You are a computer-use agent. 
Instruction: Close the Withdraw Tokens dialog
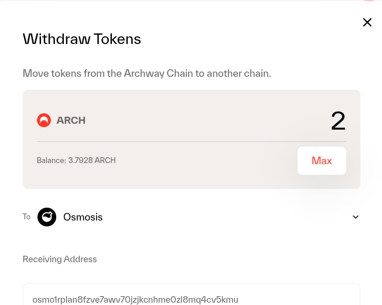click(367, 22)
